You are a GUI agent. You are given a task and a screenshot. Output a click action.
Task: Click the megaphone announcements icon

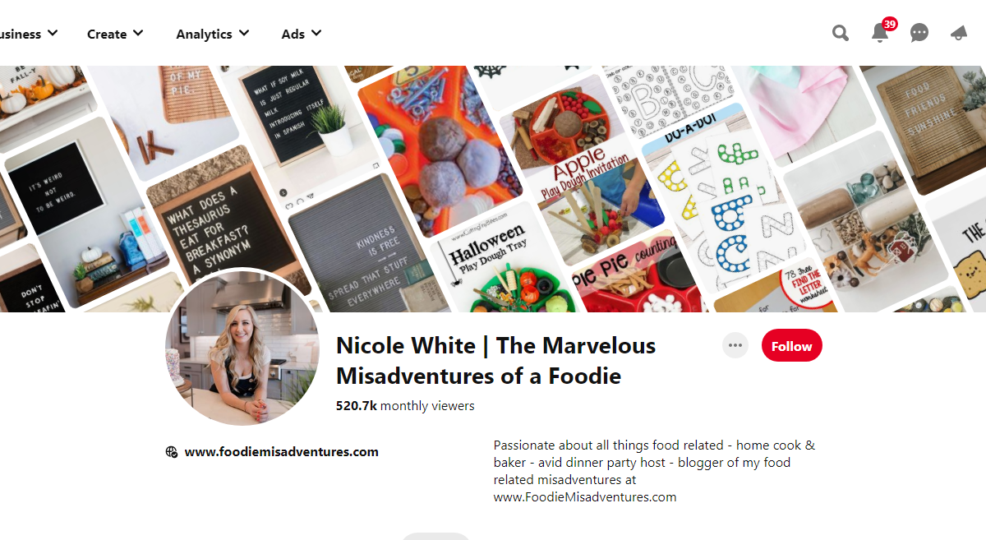click(958, 33)
